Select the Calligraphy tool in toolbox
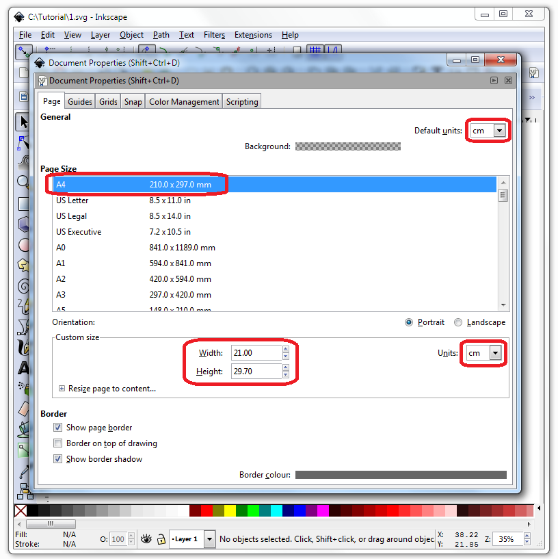Screen dimensions: 558x559 23,348
